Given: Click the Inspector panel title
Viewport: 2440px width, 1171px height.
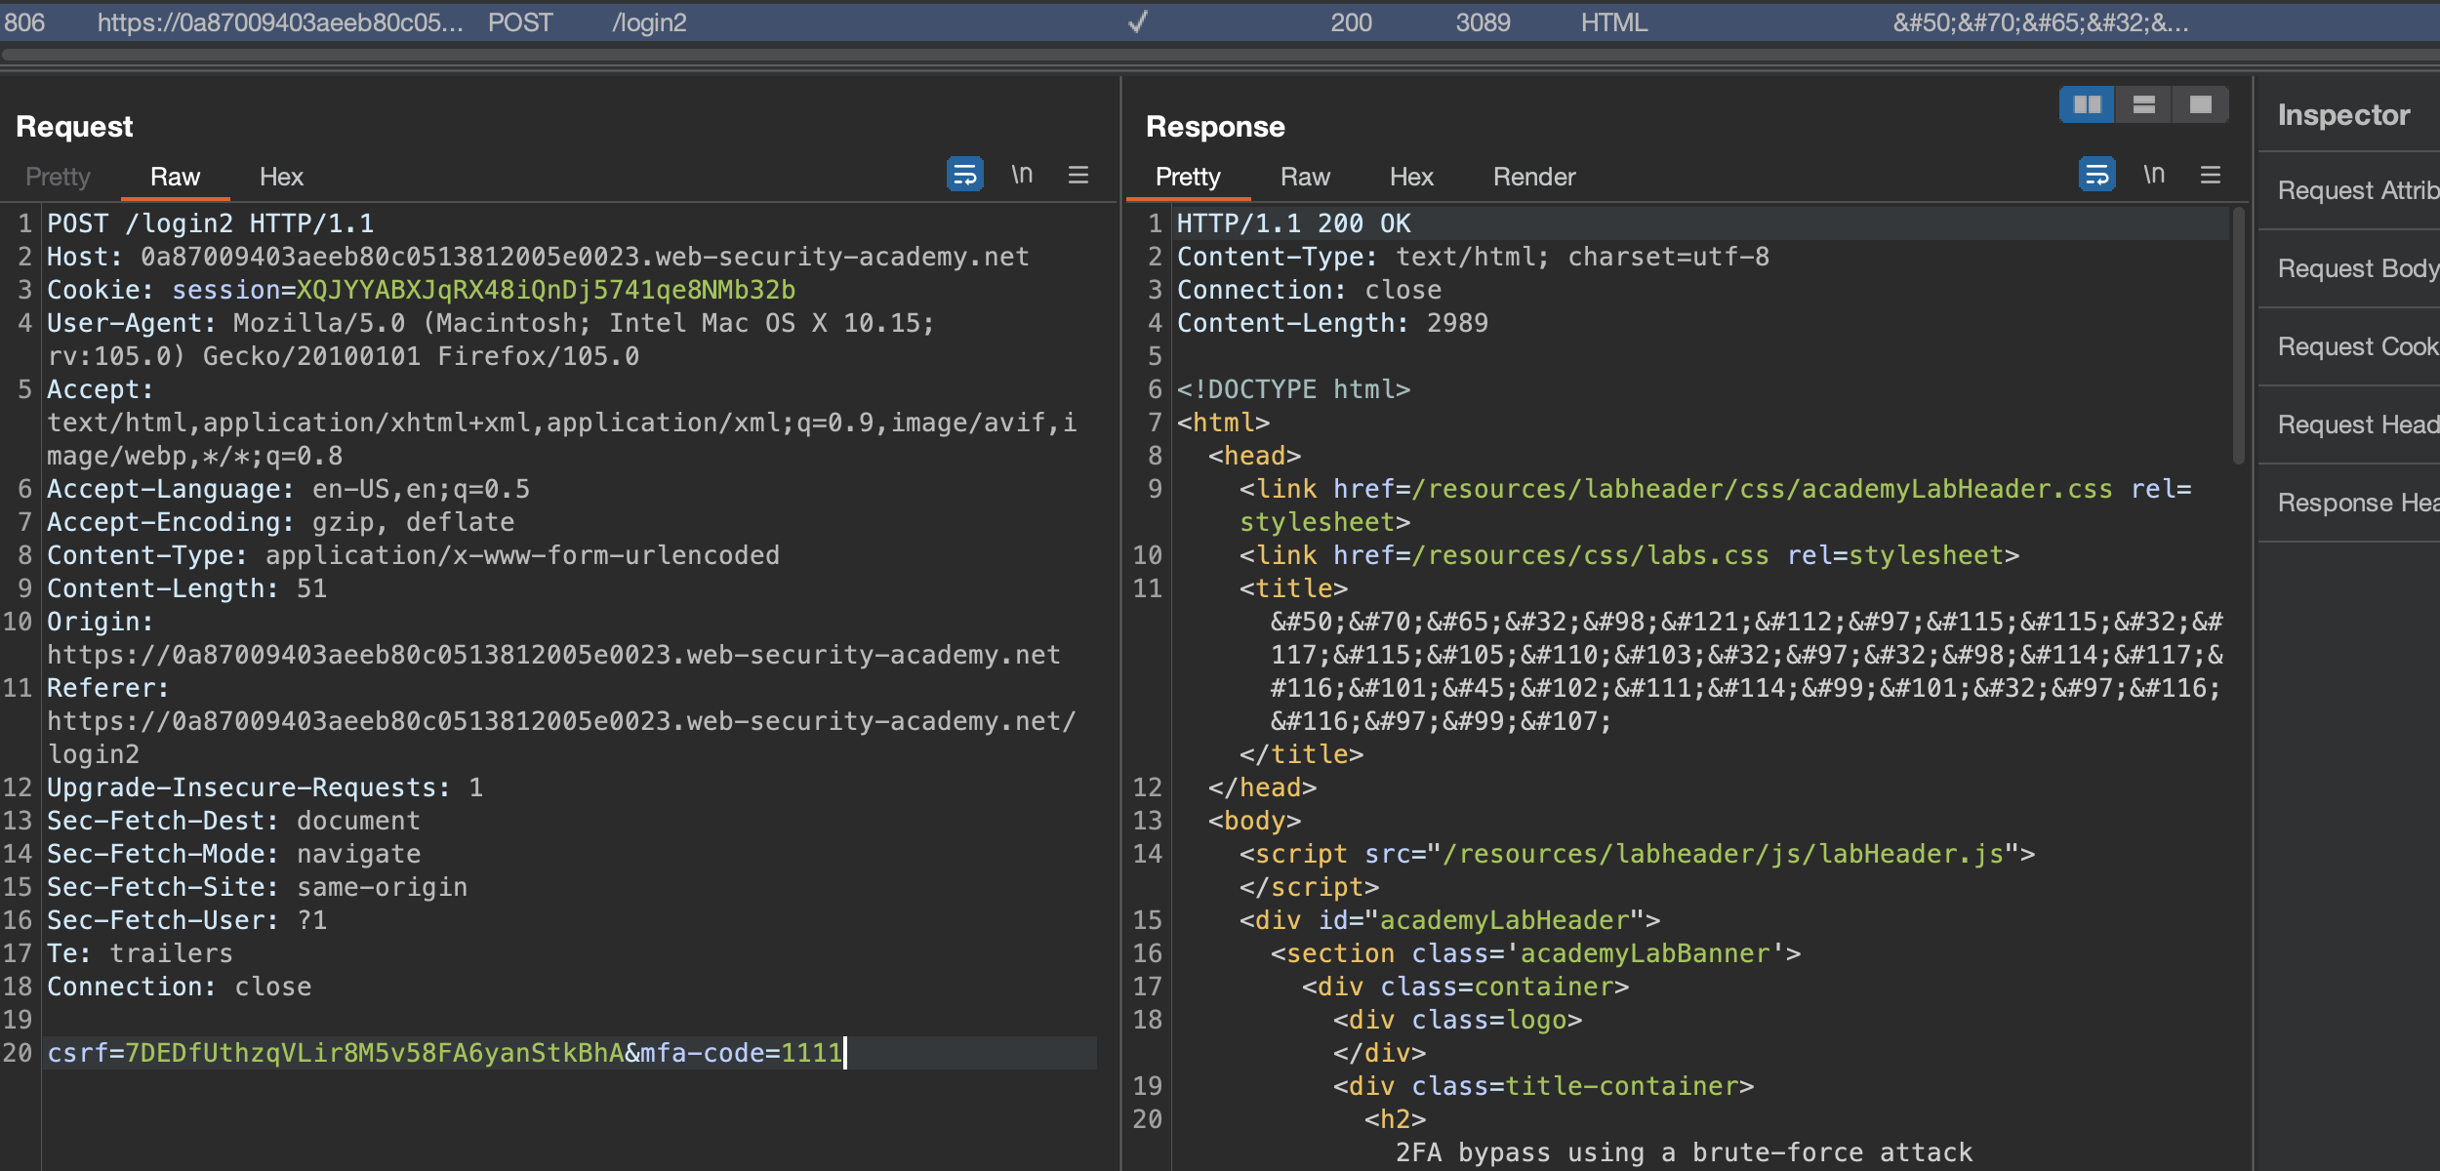Looking at the screenshot, I should tap(2343, 115).
